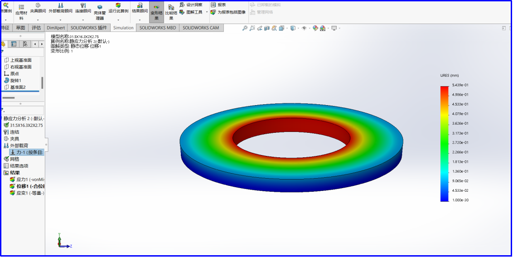Toggle Hide/Show Items eye icon
Viewport: 513px width, 257px height.
(x=304, y=28)
